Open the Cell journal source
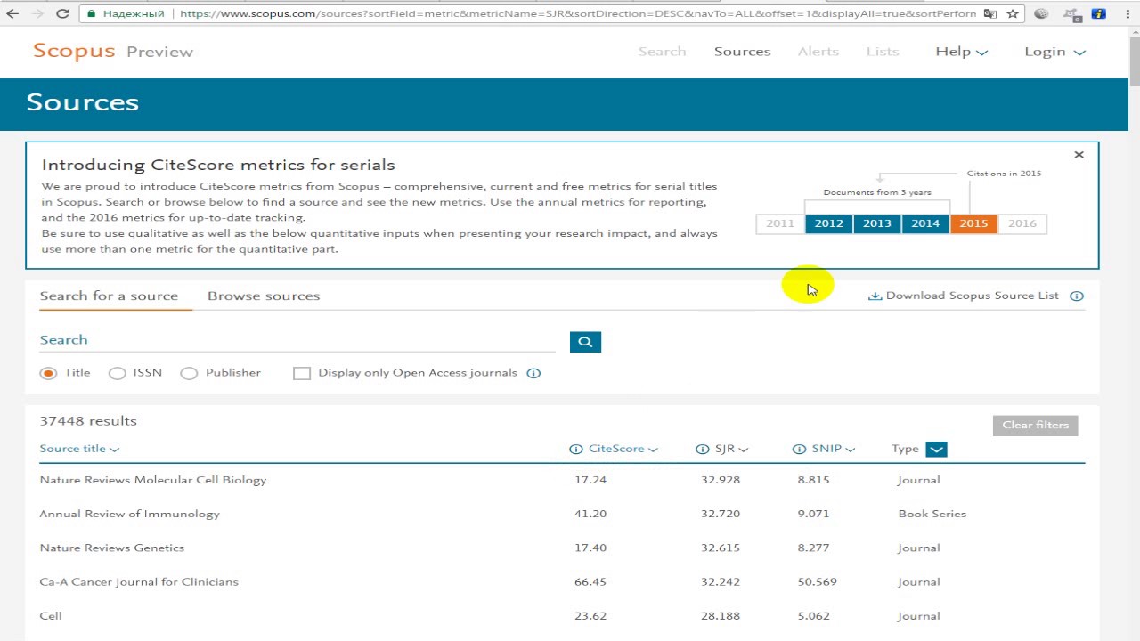The image size is (1140, 641). (x=51, y=615)
